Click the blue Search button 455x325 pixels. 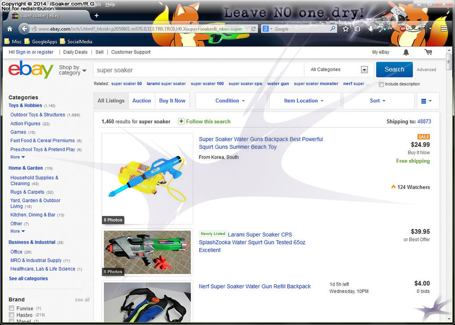(395, 69)
